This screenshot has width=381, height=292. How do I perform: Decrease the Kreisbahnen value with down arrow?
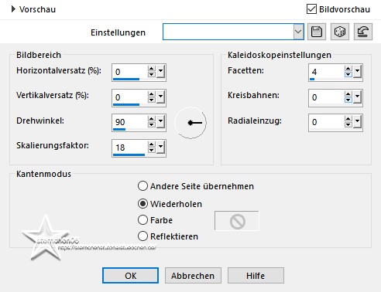(348, 100)
